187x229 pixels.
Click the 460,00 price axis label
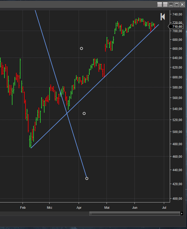(x=177, y=157)
